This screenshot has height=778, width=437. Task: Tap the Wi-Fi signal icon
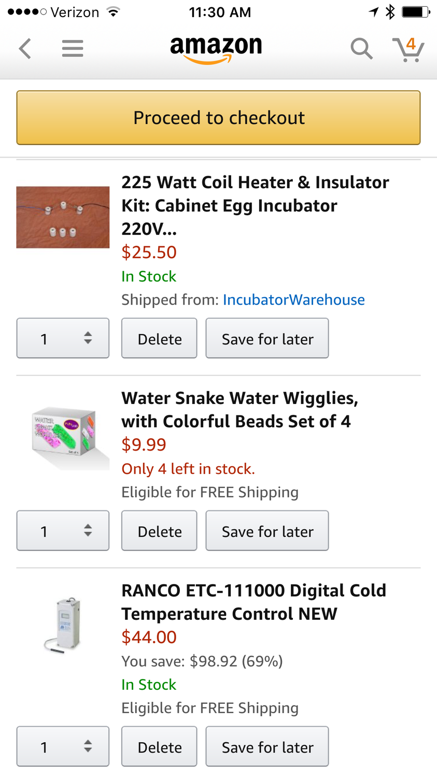tap(113, 11)
